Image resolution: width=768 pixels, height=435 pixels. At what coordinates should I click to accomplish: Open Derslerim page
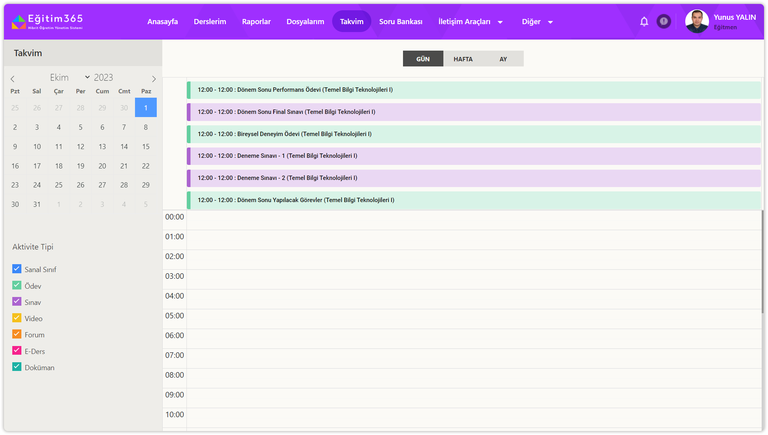click(x=210, y=21)
